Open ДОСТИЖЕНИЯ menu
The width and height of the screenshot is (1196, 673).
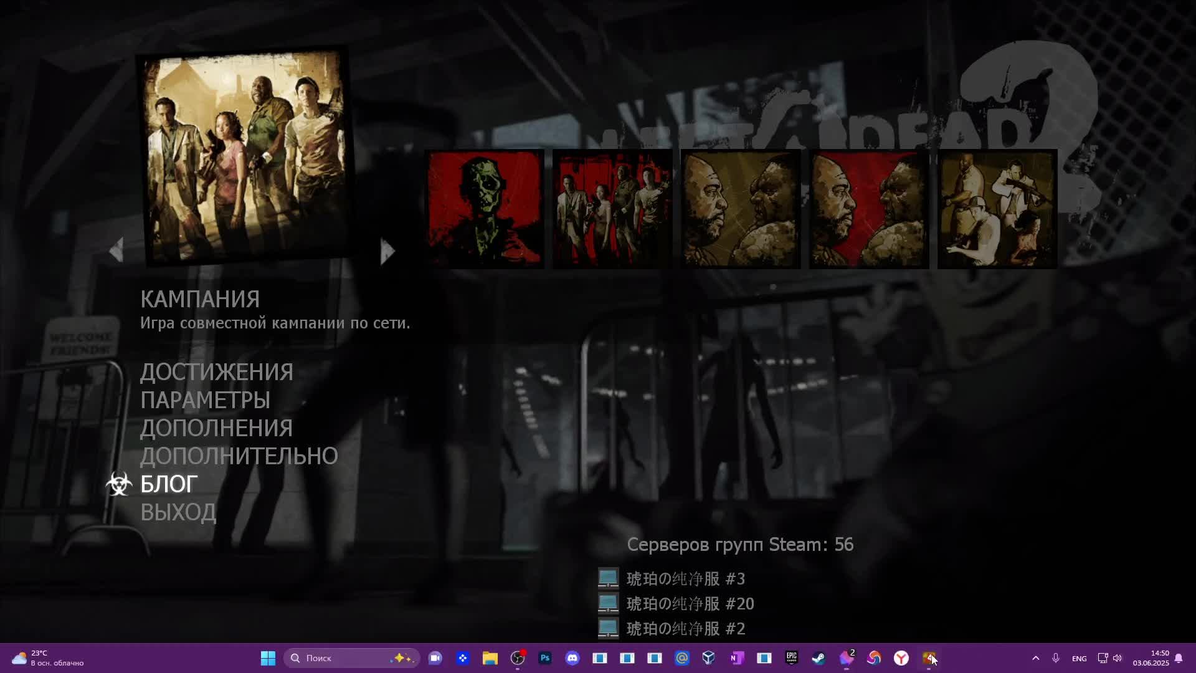click(x=217, y=372)
